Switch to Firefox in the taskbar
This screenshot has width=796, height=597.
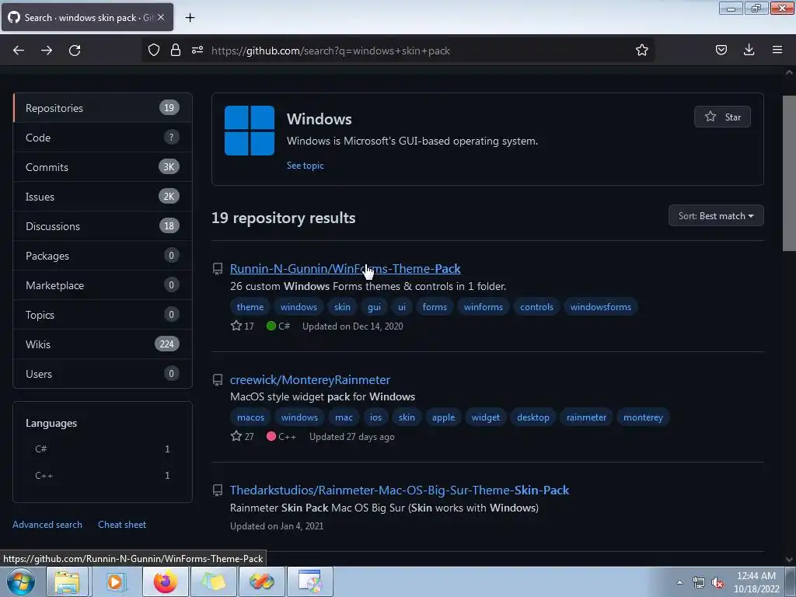pyautogui.click(x=165, y=581)
